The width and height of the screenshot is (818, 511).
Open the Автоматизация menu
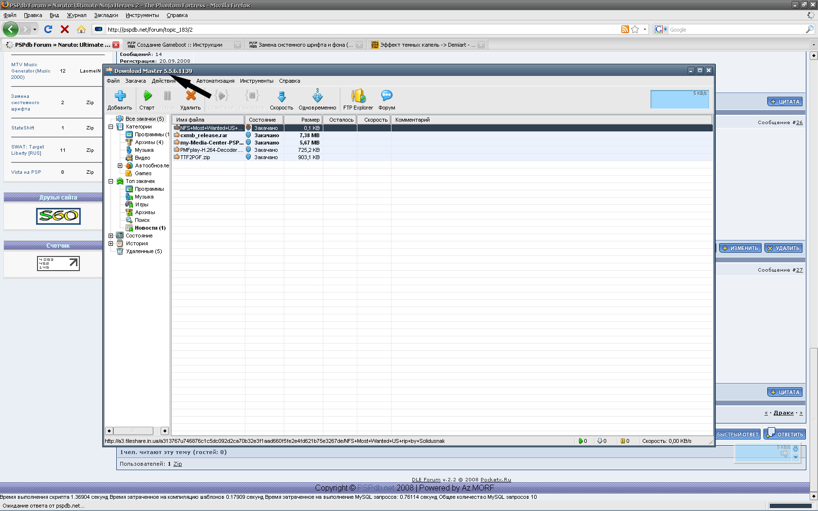click(215, 81)
